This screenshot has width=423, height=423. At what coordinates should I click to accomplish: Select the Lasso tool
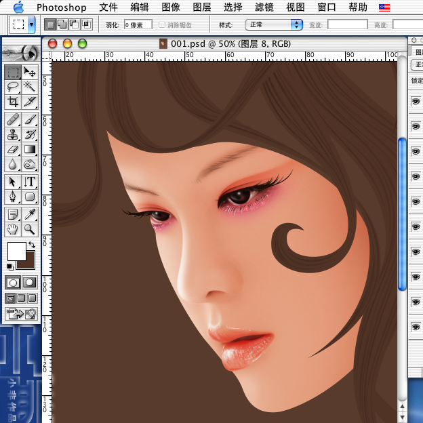13,87
